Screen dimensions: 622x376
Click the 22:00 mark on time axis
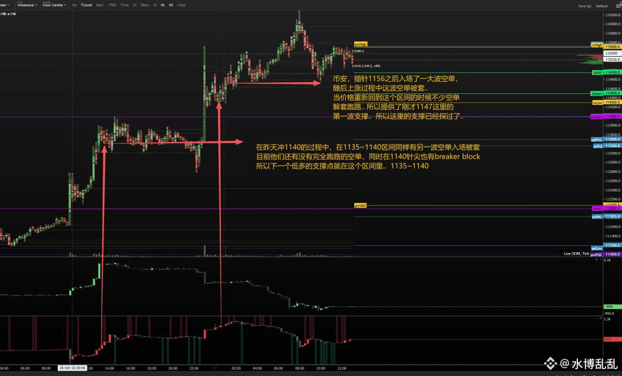pyautogui.click(x=194, y=368)
